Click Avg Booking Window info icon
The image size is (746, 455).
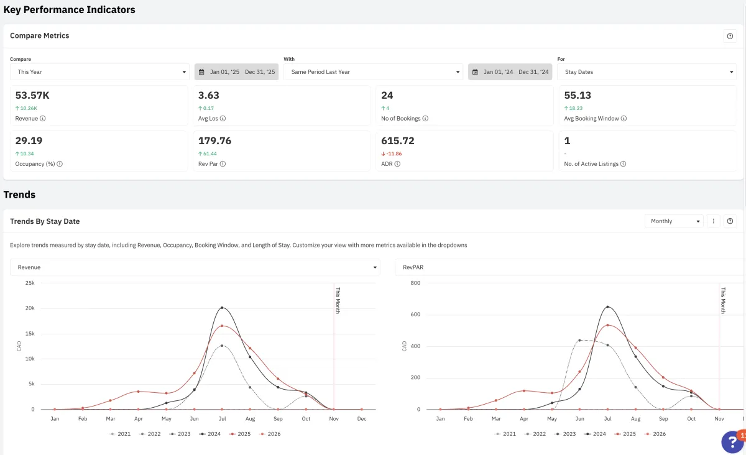tap(624, 119)
